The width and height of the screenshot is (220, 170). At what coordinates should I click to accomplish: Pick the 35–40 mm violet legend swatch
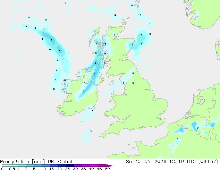(x=86, y=165)
